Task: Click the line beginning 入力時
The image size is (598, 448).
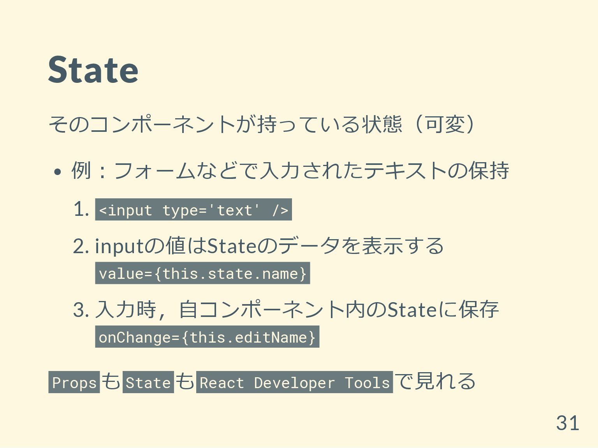Action: 297,310
